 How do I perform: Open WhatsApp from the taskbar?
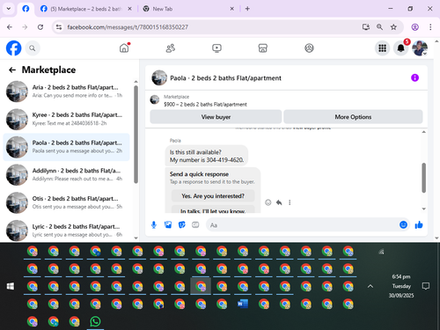point(95,321)
